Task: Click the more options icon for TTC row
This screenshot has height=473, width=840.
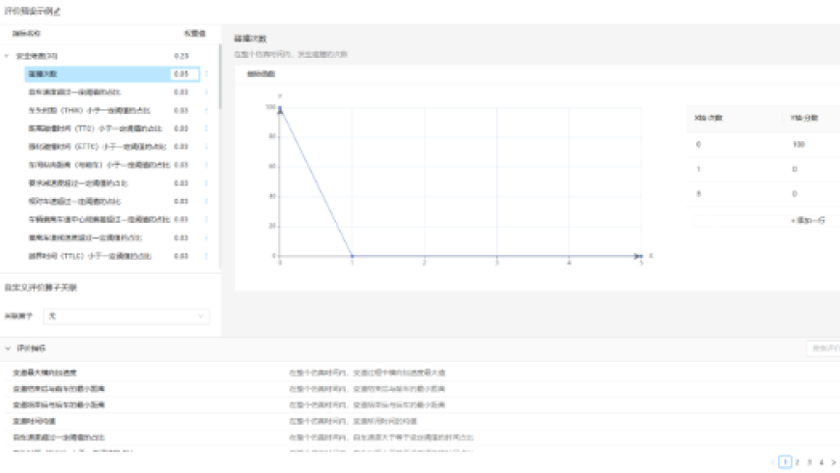Action: pos(206,128)
